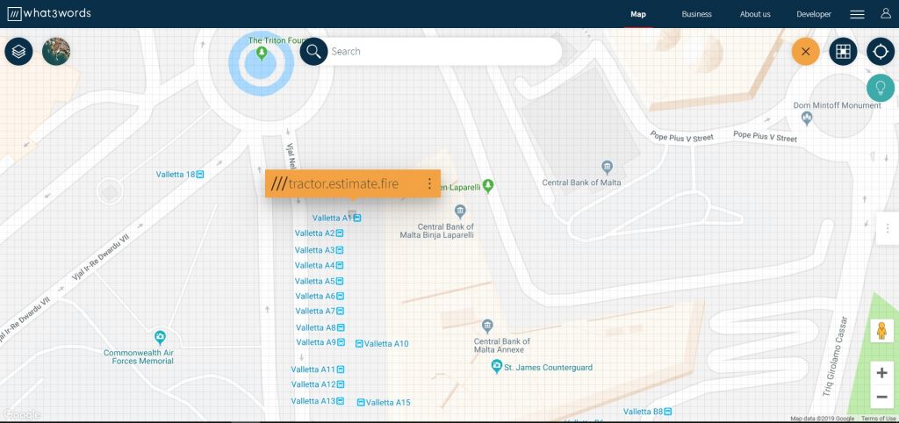
Task: Focus the Search input field
Action: click(x=444, y=52)
